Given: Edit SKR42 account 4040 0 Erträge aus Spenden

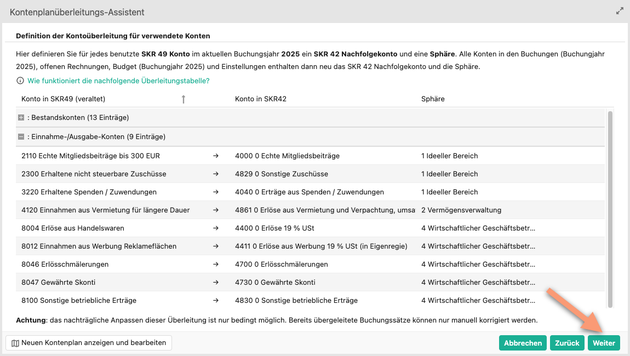Looking at the screenshot, I should (x=310, y=192).
